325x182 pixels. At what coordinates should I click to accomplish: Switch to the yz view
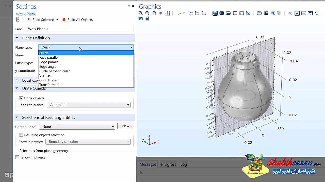tap(197, 13)
